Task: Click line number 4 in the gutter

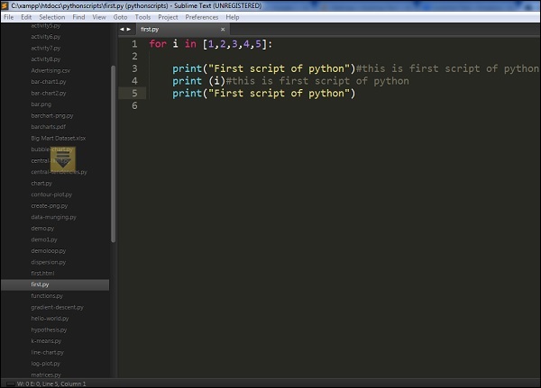Action: coord(134,81)
